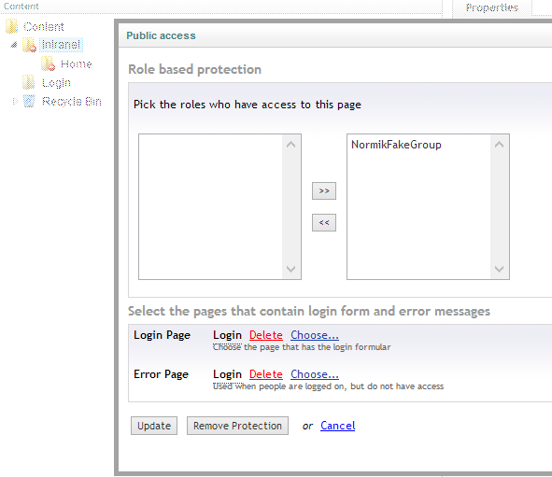Click the Login page folder icon
Screen dimensions: 552x477
click(29, 82)
